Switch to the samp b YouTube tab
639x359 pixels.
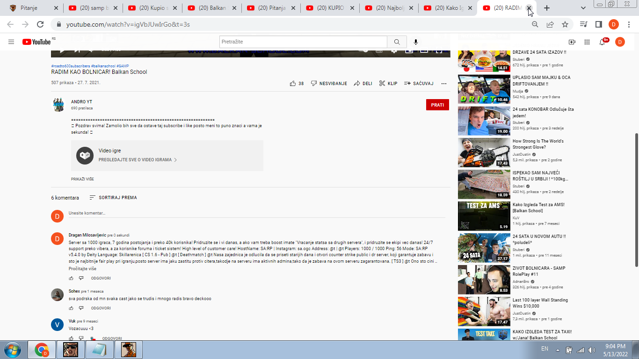click(x=93, y=8)
